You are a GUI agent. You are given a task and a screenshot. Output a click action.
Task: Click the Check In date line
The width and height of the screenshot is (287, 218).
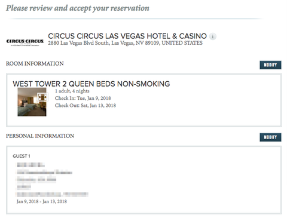83,98
